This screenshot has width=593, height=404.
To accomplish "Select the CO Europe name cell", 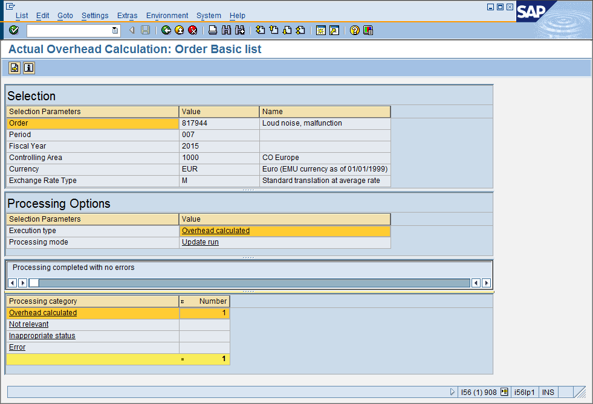I will point(325,158).
